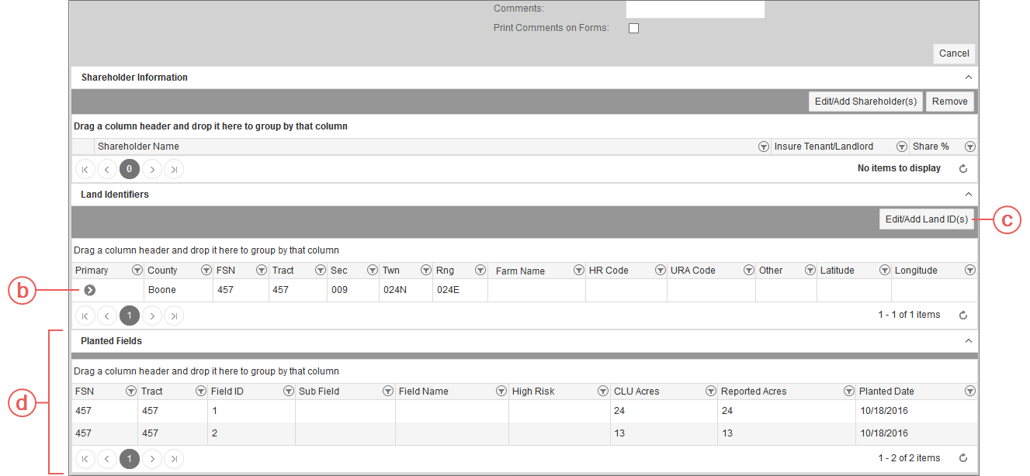Collapse the Shareholder Information section
This screenshot has height=476, width=1030.
tap(968, 78)
